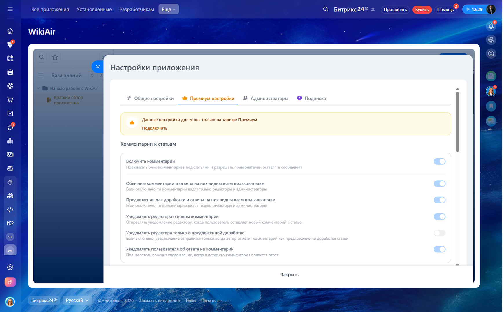Click the settings panel vertical scrollbar
The width and height of the screenshot is (504, 312).
[x=457, y=122]
